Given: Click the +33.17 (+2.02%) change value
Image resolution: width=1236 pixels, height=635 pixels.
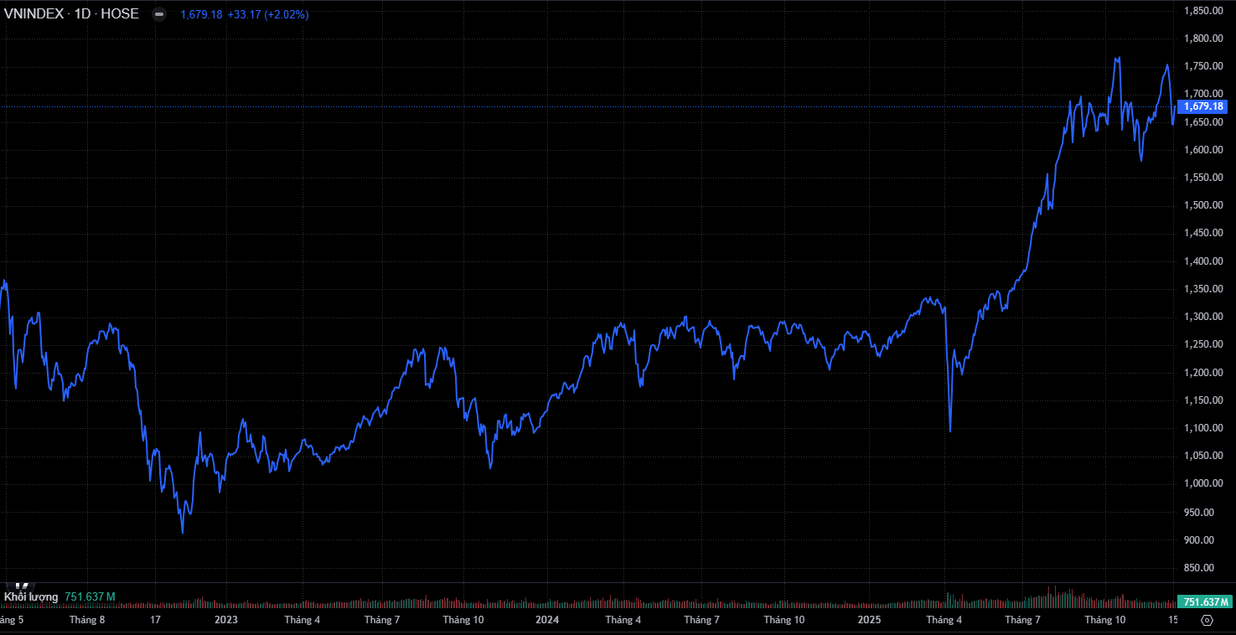Looking at the screenshot, I should tap(267, 14).
